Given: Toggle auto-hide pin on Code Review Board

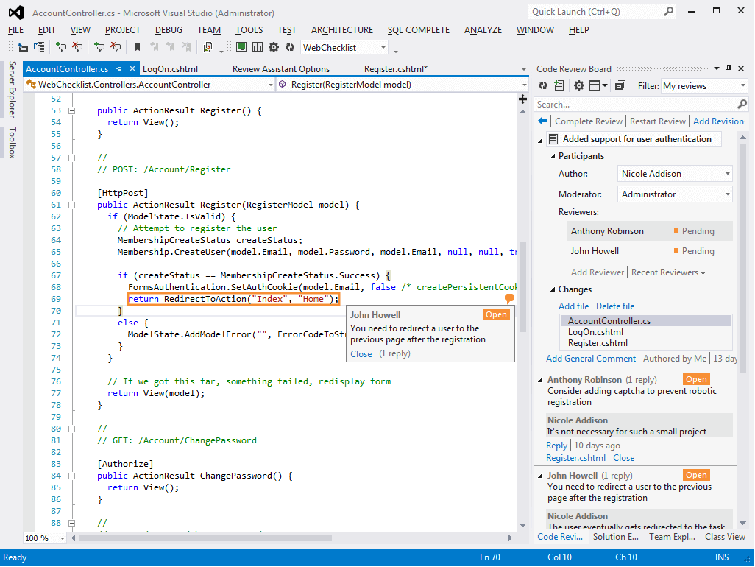Looking at the screenshot, I should (x=729, y=68).
